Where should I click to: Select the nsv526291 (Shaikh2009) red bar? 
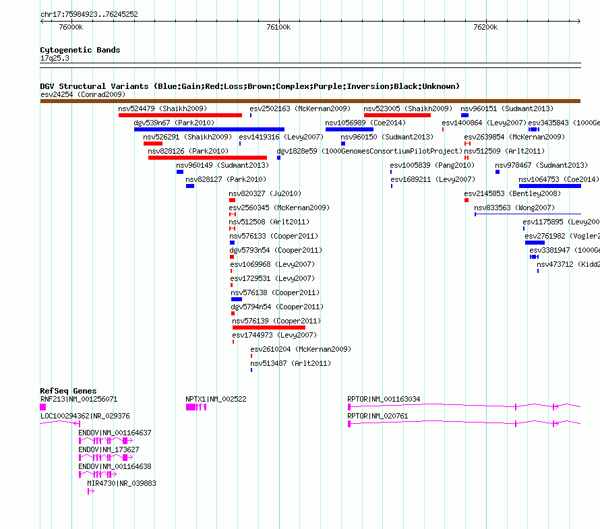point(153,144)
